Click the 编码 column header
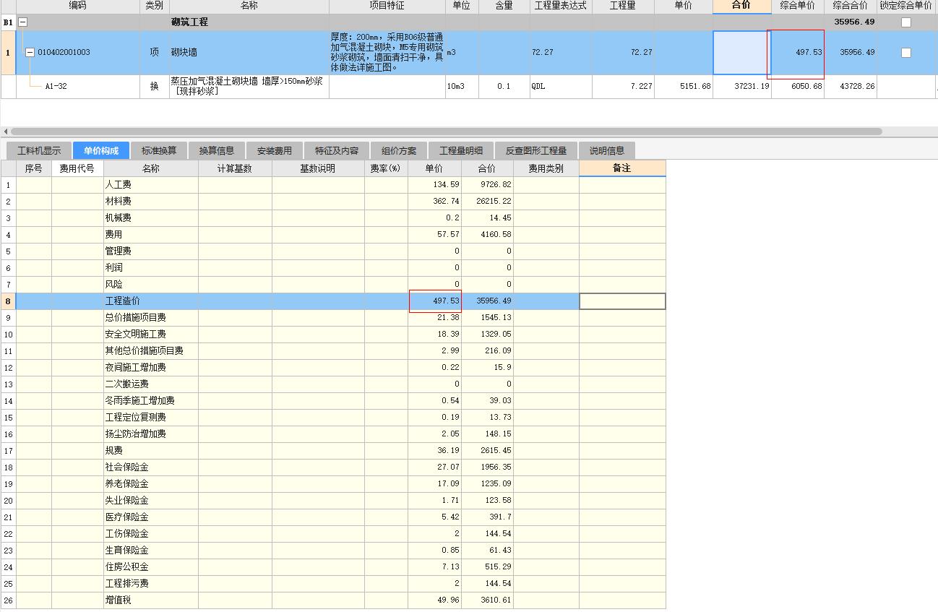Image resolution: width=938 pixels, height=612 pixels. click(x=78, y=6)
